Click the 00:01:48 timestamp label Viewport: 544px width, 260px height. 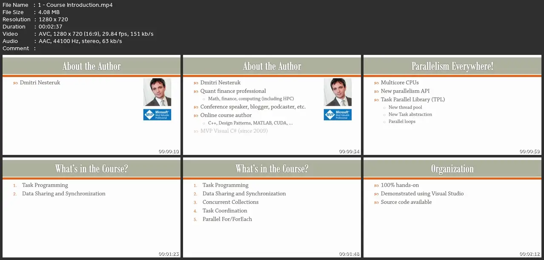tap(349, 254)
